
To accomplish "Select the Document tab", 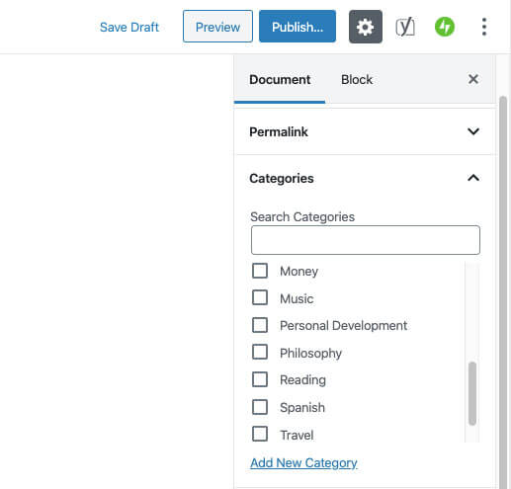I will click(x=280, y=79).
